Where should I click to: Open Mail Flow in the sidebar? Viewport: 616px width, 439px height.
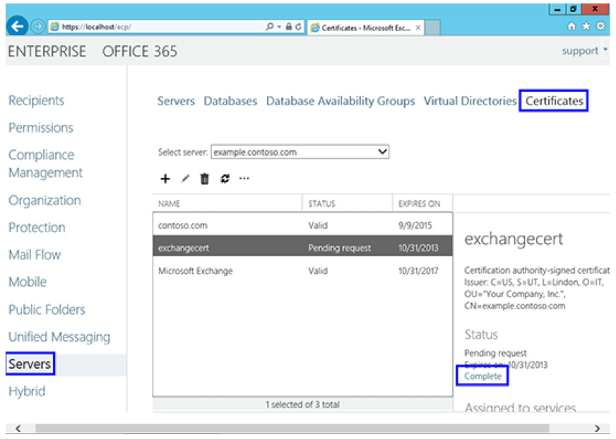(35, 255)
